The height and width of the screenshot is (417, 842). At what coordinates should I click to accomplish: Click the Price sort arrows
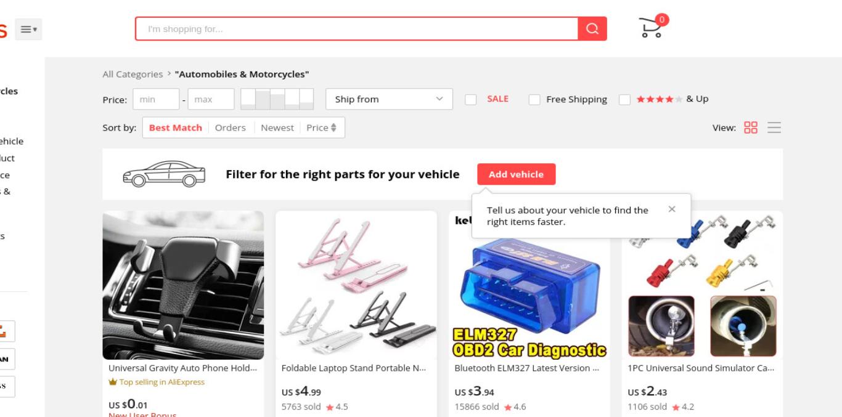(334, 128)
